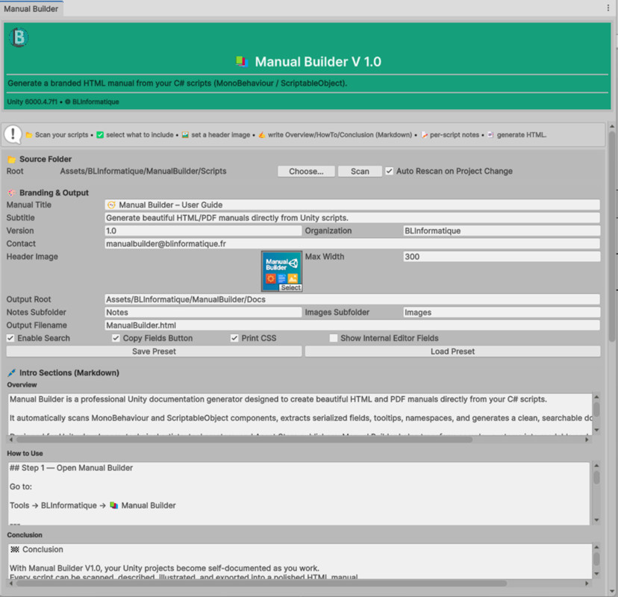
Task: Click notes icon before per-script notes
Action: [425, 135]
